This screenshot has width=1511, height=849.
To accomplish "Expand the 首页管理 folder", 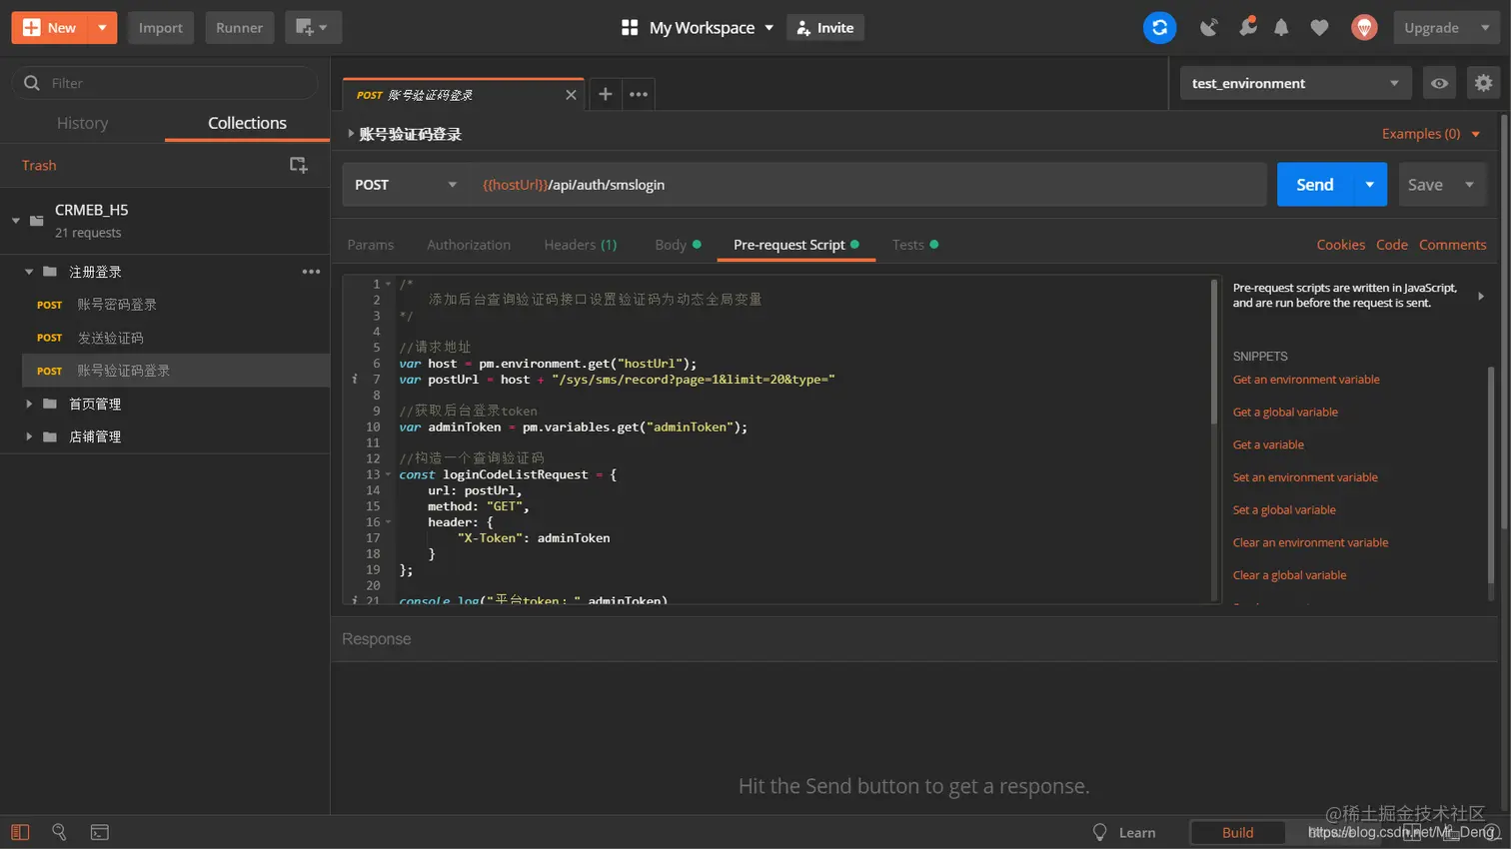I will (x=29, y=404).
